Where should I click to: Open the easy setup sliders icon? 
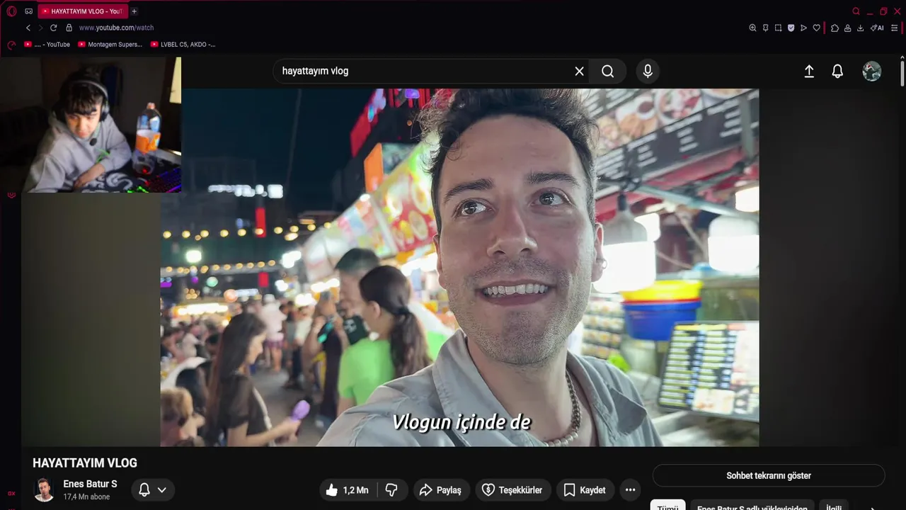[895, 28]
